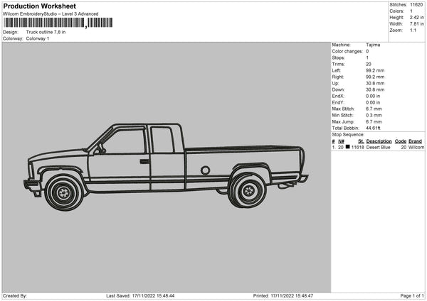Click the Colorway 1 value
The width and height of the screenshot is (427, 301).
(x=38, y=38)
